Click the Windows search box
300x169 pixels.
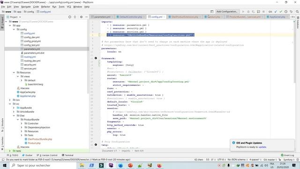43,165
